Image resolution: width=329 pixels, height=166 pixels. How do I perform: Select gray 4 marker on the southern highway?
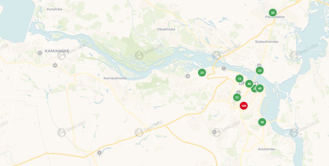click(99, 153)
